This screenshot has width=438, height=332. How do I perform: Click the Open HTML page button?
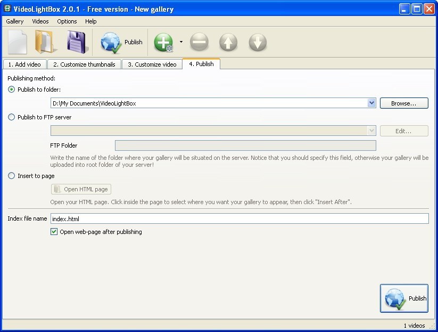click(81, 189)
